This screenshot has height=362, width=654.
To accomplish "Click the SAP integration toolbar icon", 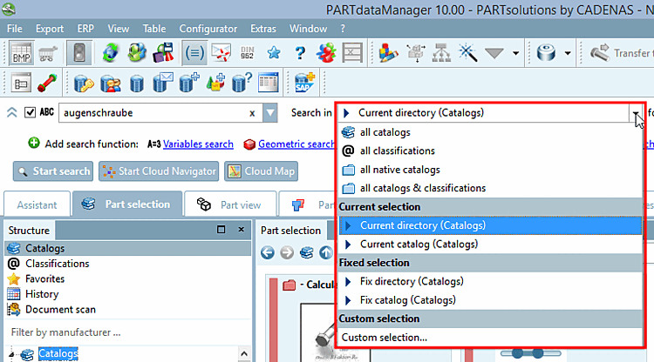I will 304,82.
